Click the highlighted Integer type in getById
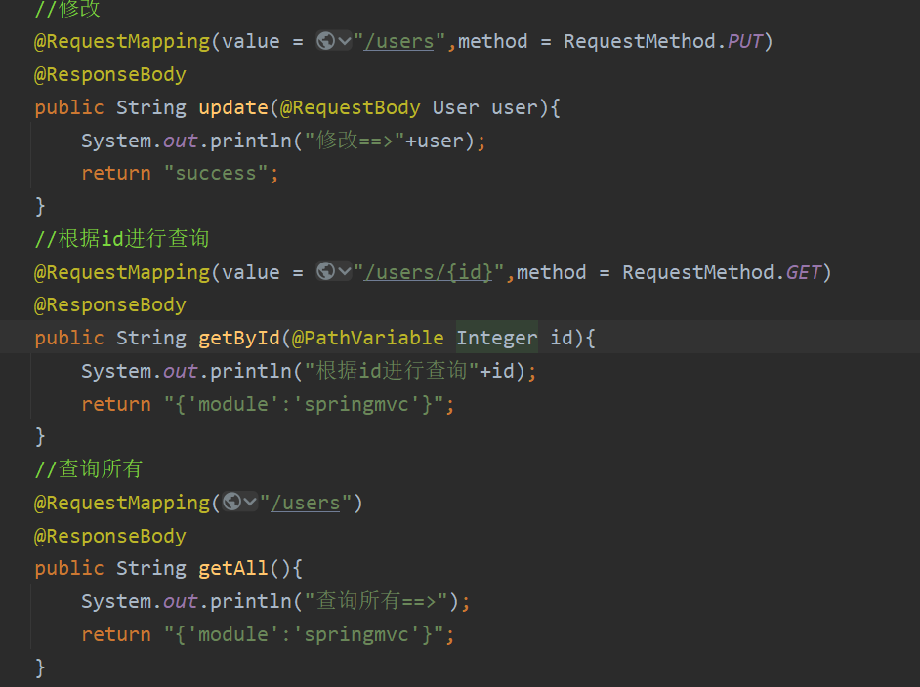Viewport: 920px width, 687px height. pos(497,338)
